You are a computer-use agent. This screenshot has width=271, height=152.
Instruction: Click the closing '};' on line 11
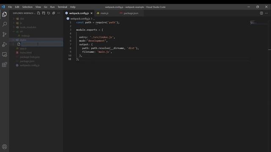77,59
